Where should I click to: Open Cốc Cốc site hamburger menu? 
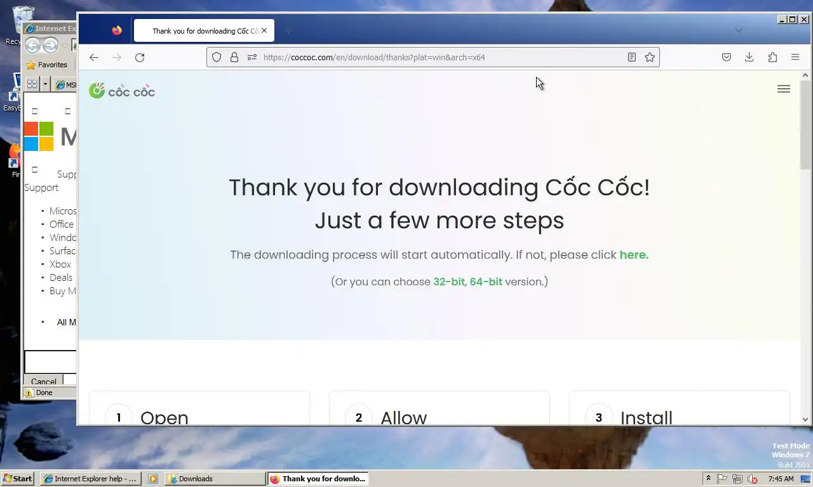point(784,89)
